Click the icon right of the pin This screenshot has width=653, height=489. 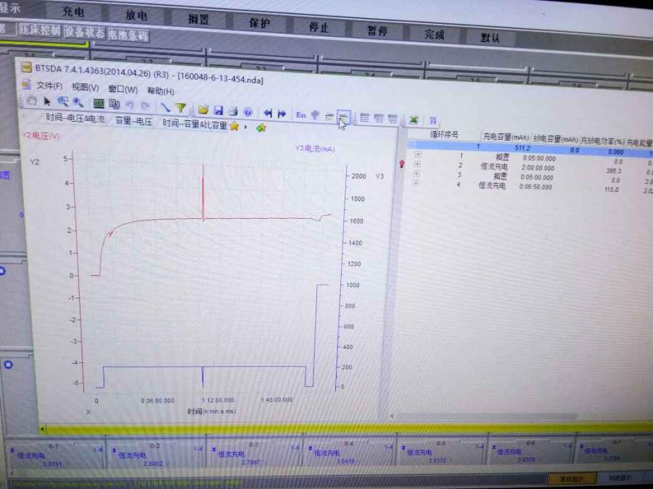329,117
